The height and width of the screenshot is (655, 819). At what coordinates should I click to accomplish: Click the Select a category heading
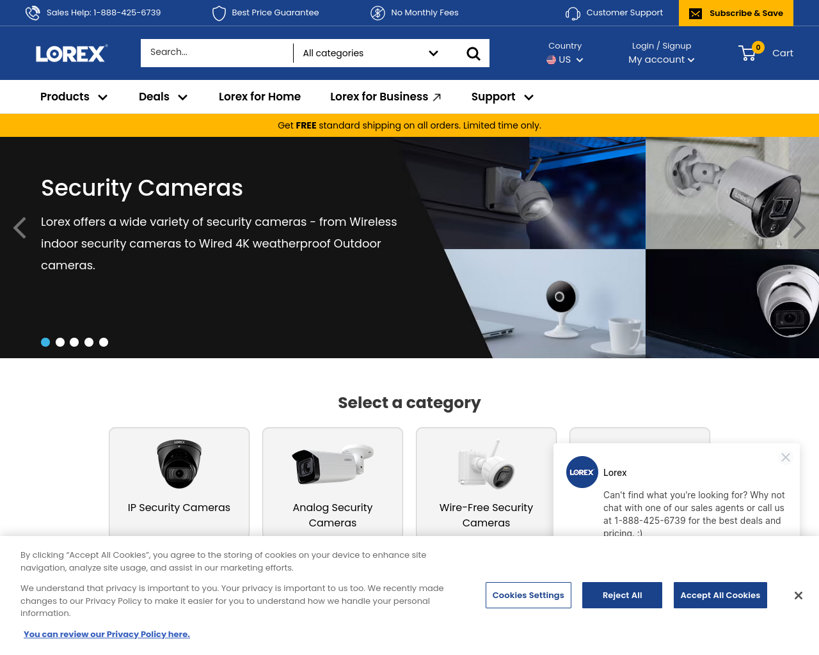pos(409,402)
